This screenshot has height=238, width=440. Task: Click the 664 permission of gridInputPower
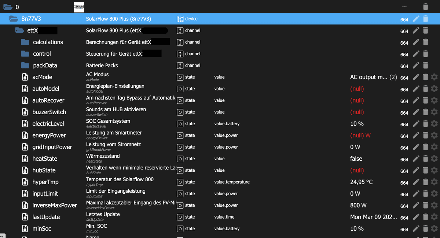404,148
